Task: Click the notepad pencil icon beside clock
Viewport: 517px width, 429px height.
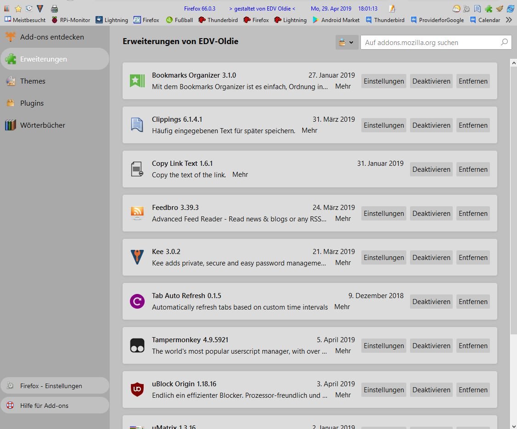Action: pos(392,9)
